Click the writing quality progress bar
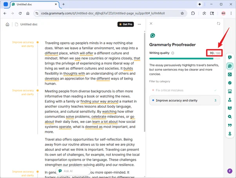Image resolution: width=236 pixels, height=178 pixels. pyautogui.click(x=185, y=59)
